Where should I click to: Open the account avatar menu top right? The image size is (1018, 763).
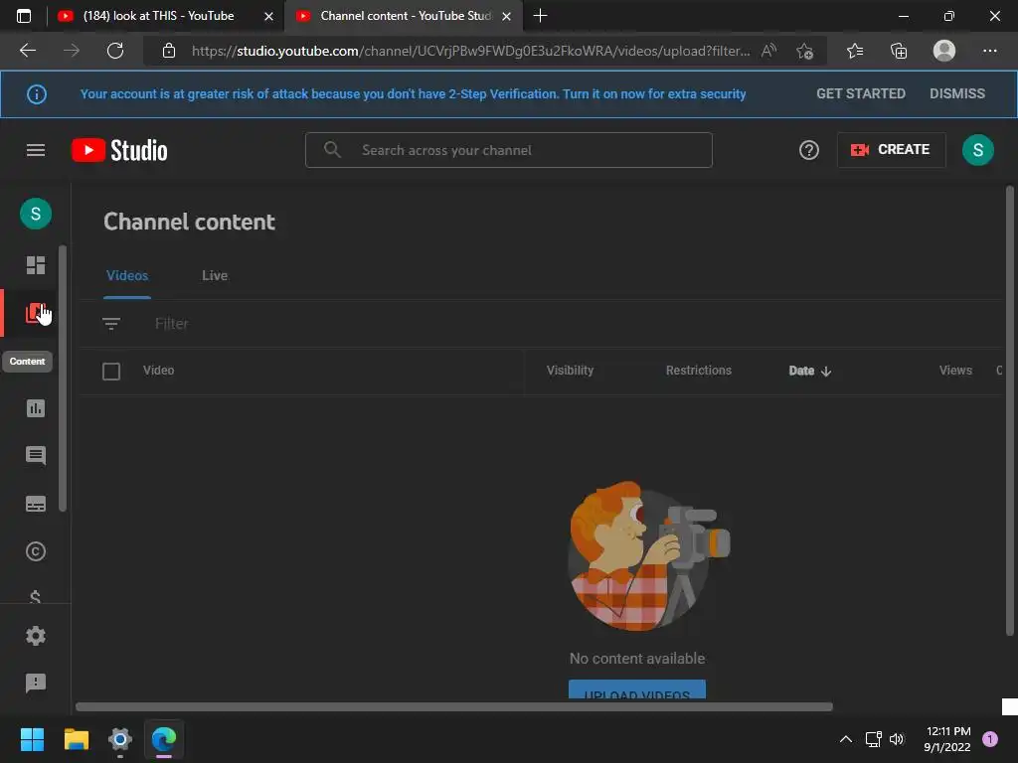[978, 150]
